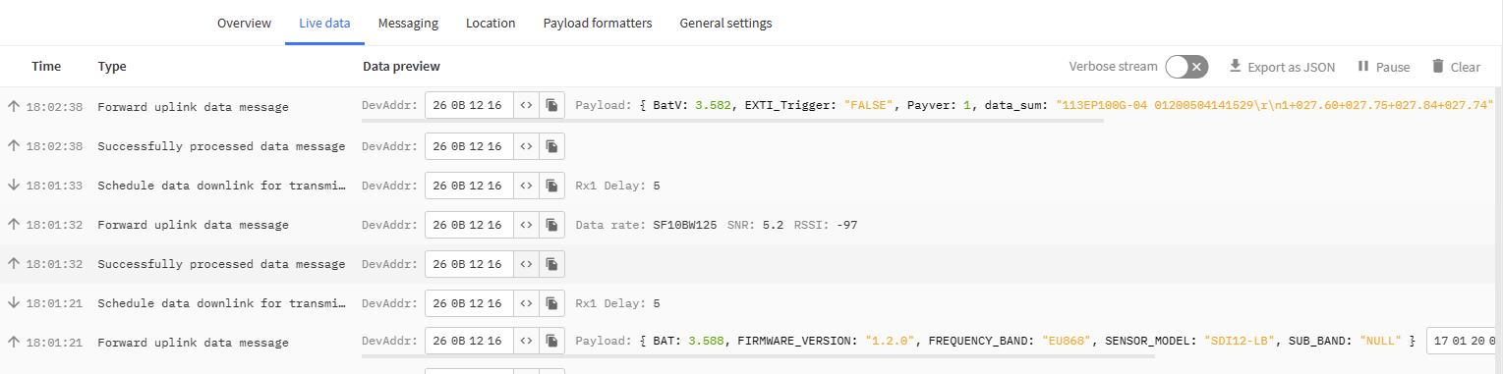1503x374 pixels.
Task: Switch to the Messaging tab
Action: click(x=408, y=23)
